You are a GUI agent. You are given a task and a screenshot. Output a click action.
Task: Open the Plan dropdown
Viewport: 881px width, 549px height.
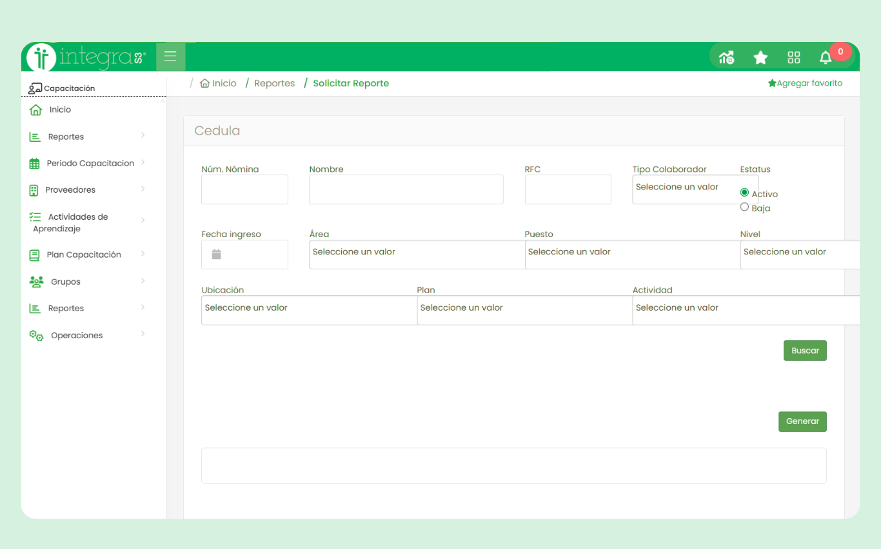pos(525,311)
